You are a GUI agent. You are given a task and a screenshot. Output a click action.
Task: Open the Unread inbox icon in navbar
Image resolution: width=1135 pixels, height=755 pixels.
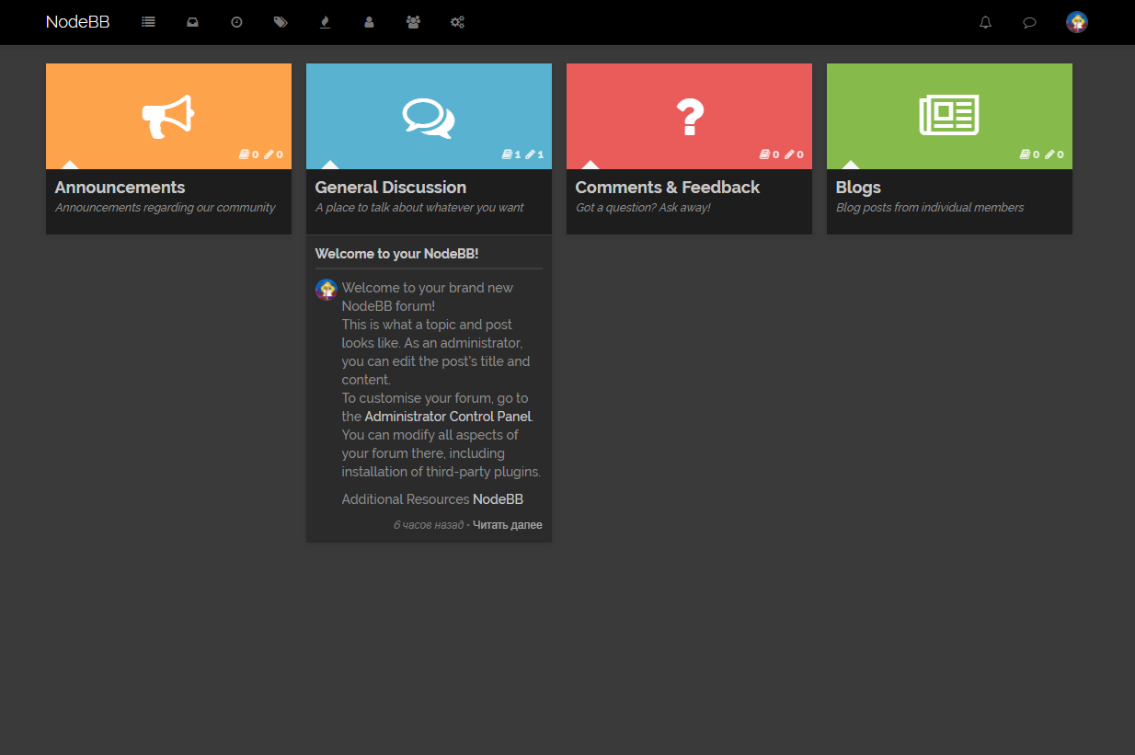click(x=192, y=22)
